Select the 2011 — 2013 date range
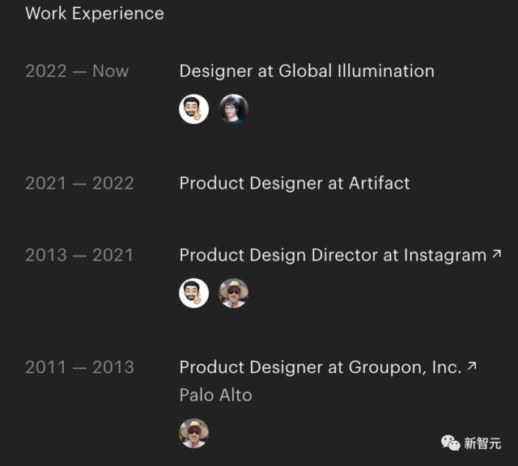The width and height of the screenshot is (518, 466). [x=79, y=367]
